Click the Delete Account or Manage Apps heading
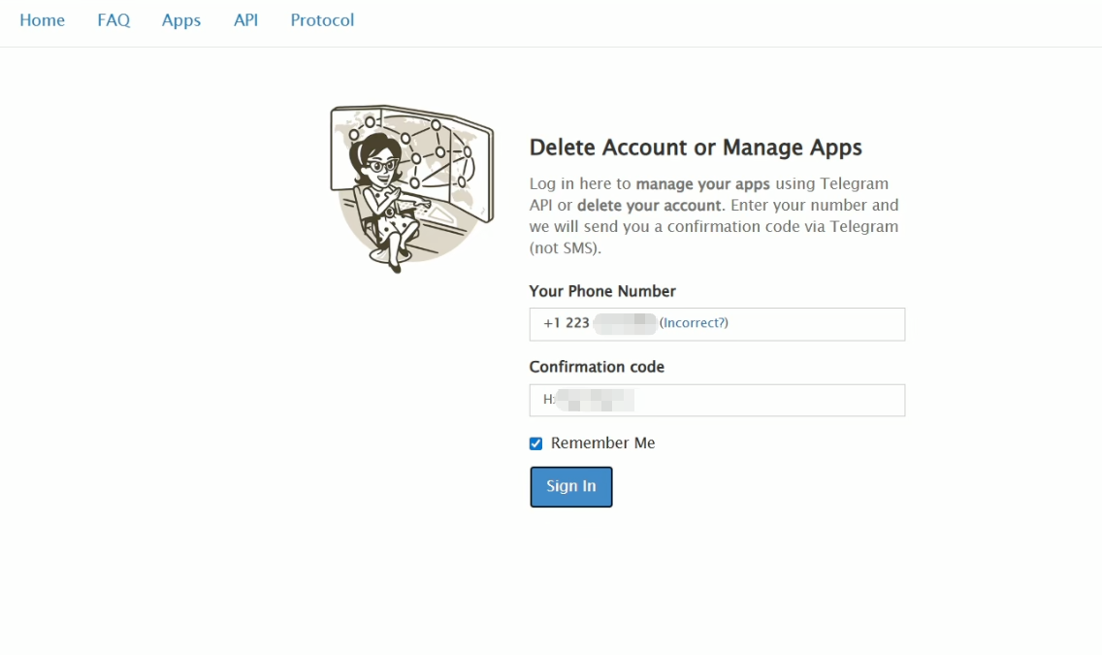 coord(696,147)
